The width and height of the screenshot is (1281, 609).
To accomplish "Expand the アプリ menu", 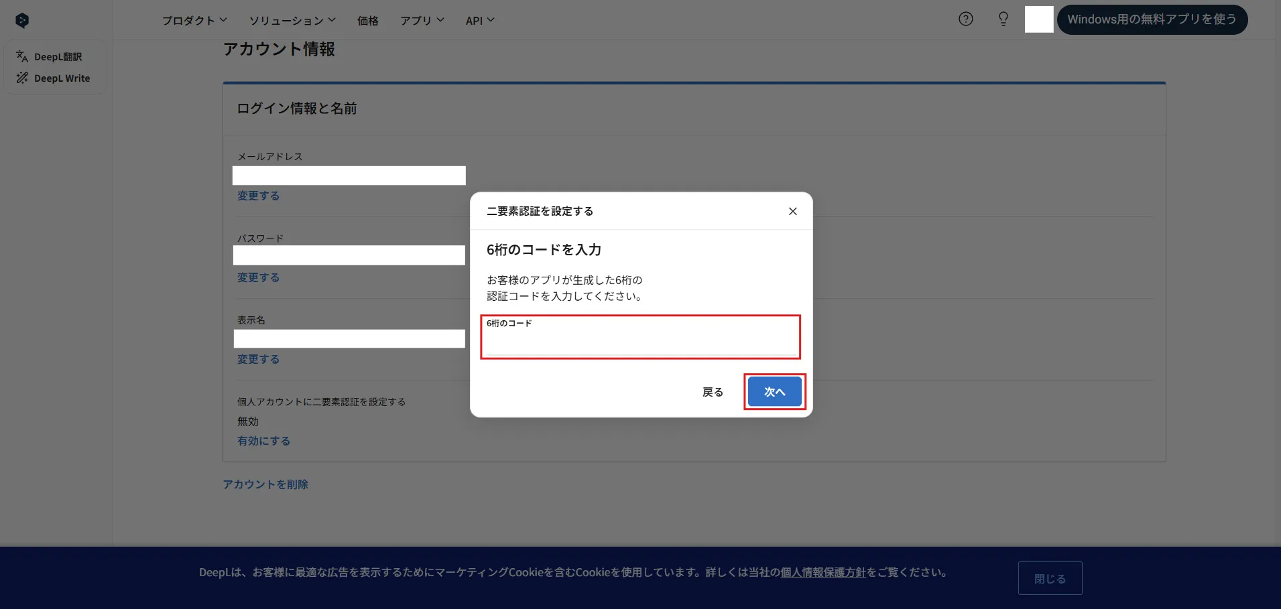I will [422, 20].
